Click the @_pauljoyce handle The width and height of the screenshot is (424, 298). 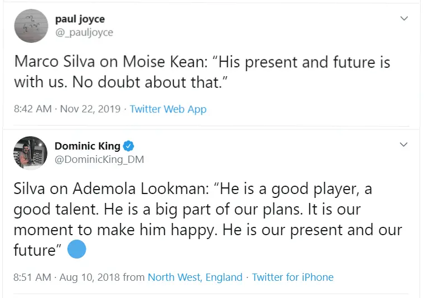[x=84, y=32]
